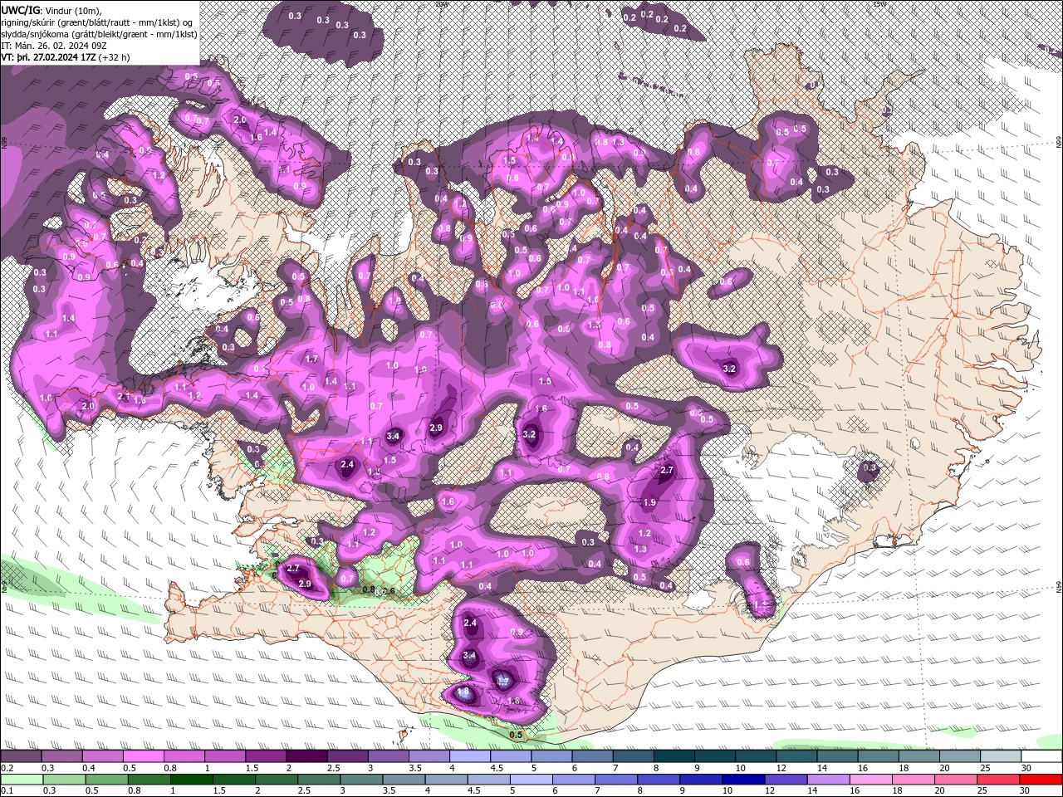Click the "0.4" label under the upper legend row
This screenshot has height=797, width=1063.
(90, 768)
